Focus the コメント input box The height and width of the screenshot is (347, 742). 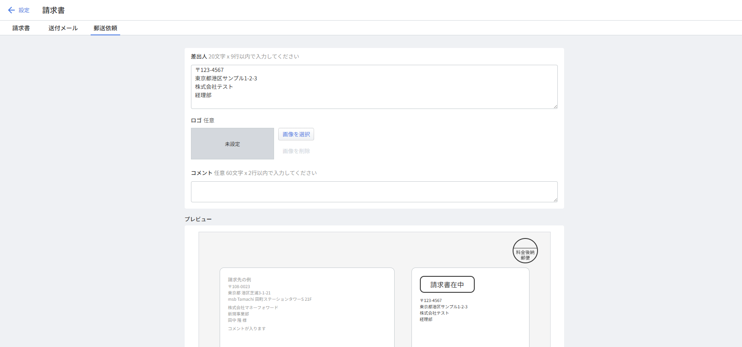click(374, 192)
